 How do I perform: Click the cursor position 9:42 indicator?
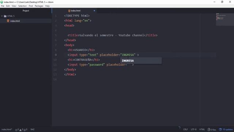click(x=33, y=129)
